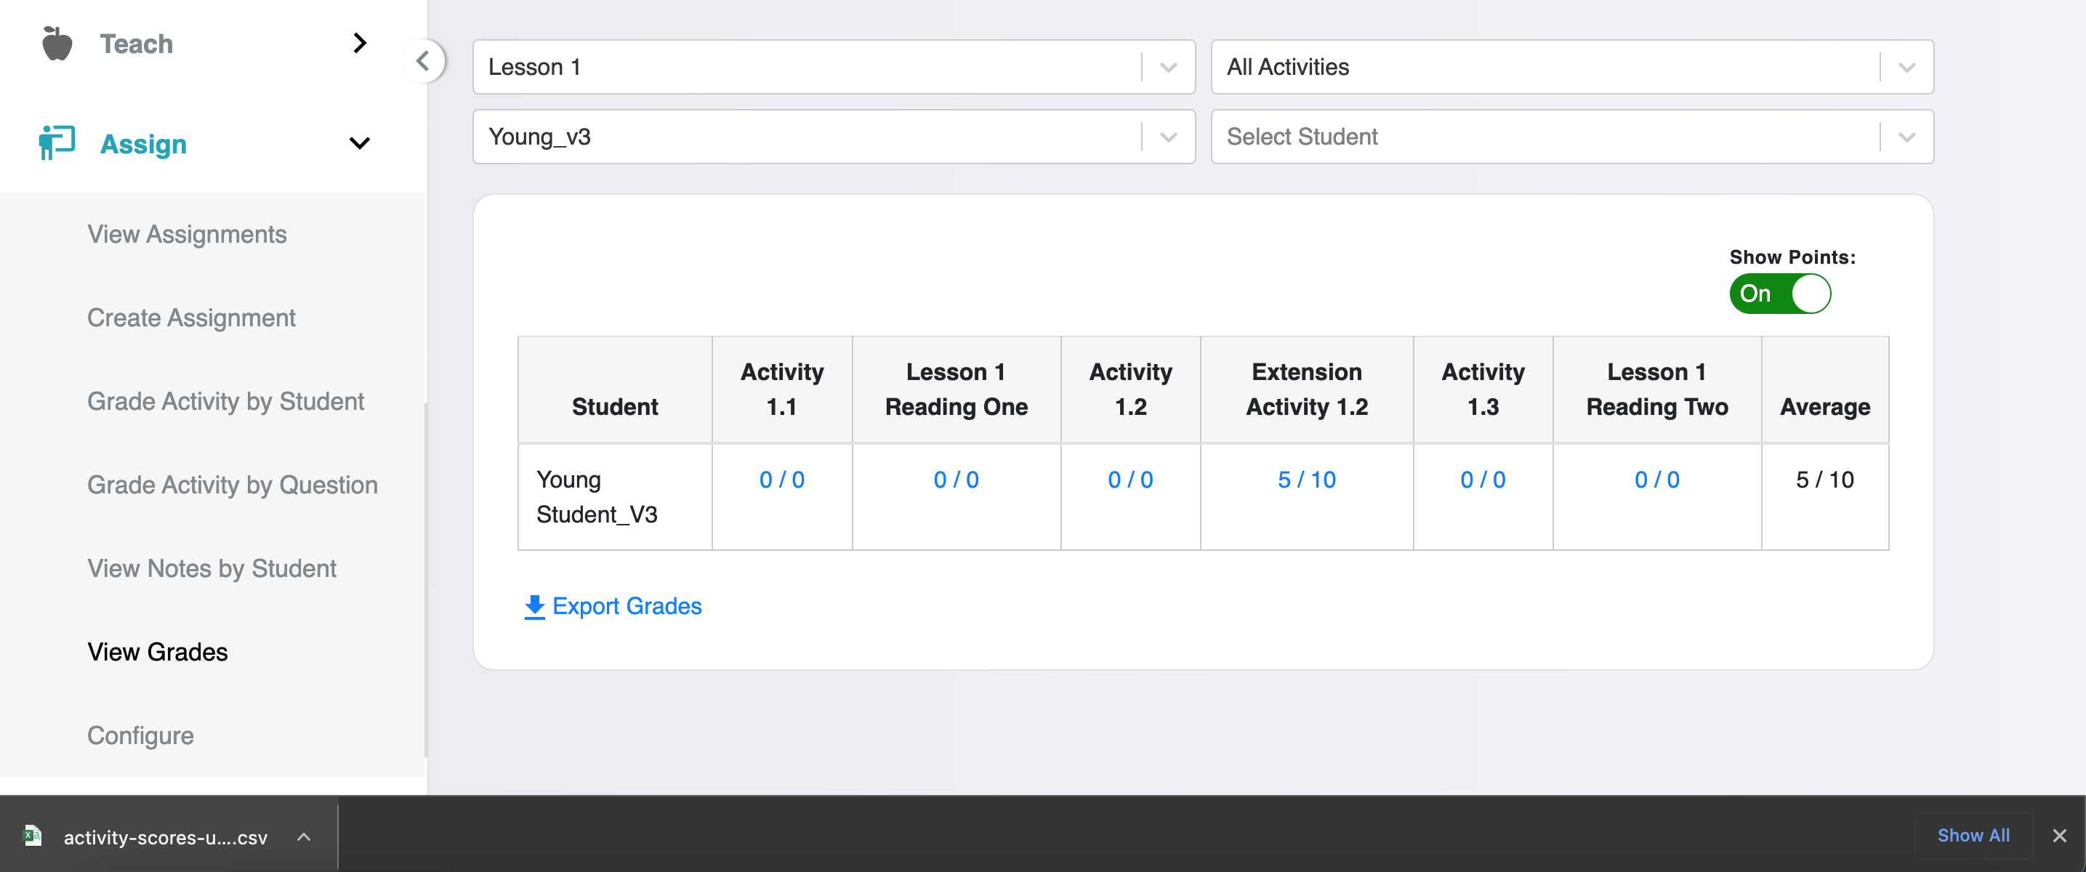This screenshot has height=872, width=2086.
Task: Click the Young Student_V3 name cell
Action: coord(615,496)
